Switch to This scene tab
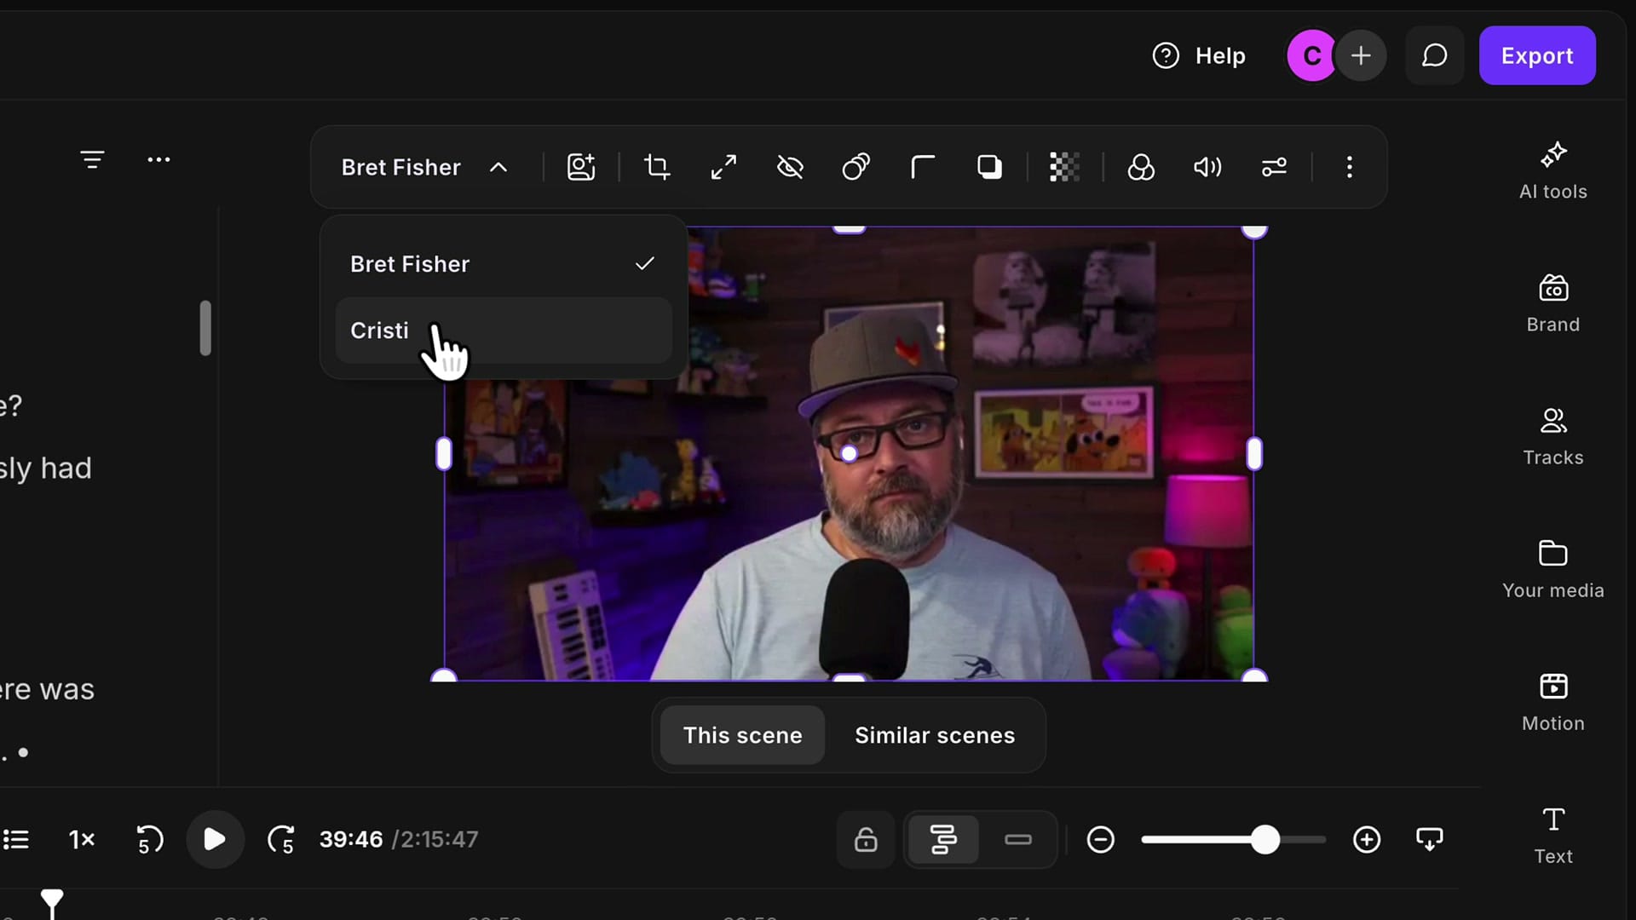 point(742,735)
